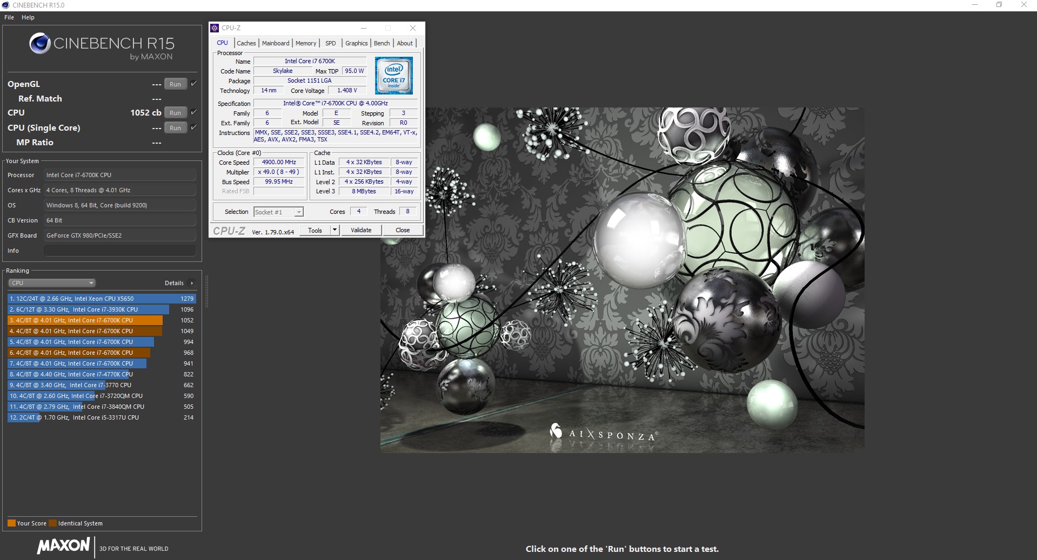The width and height of the screenshot is (1037, 560).
Task: Expand the ranking Details arrow
Action: point(192,283)
